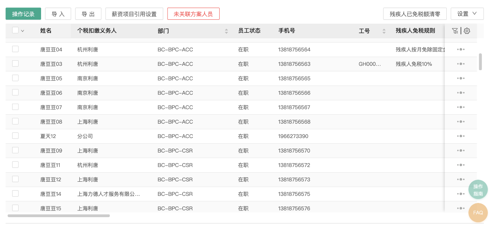Open the column filter icon in table header
This screenshot has width=489, height=227.
[455, 31]
